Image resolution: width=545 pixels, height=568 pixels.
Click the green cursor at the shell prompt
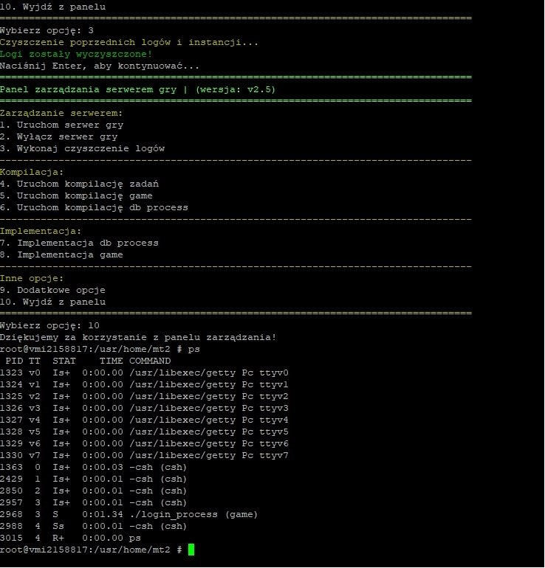tap(191, 550)
